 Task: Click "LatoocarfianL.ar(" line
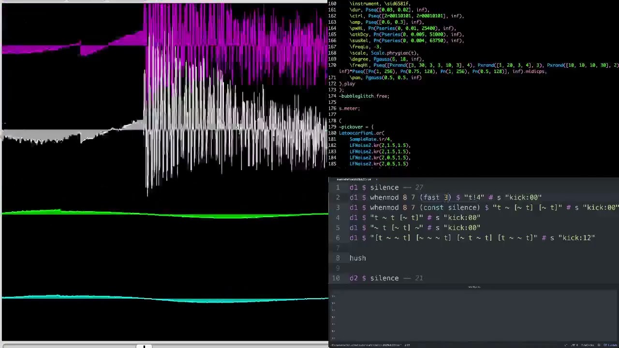pyautogui.click(x=361, y=133)
